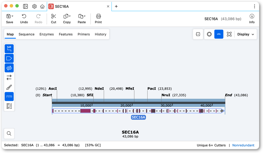This screenshot has width=263, height=153.
Task: Select the PacI restriction site label
Action: (152, 89)
